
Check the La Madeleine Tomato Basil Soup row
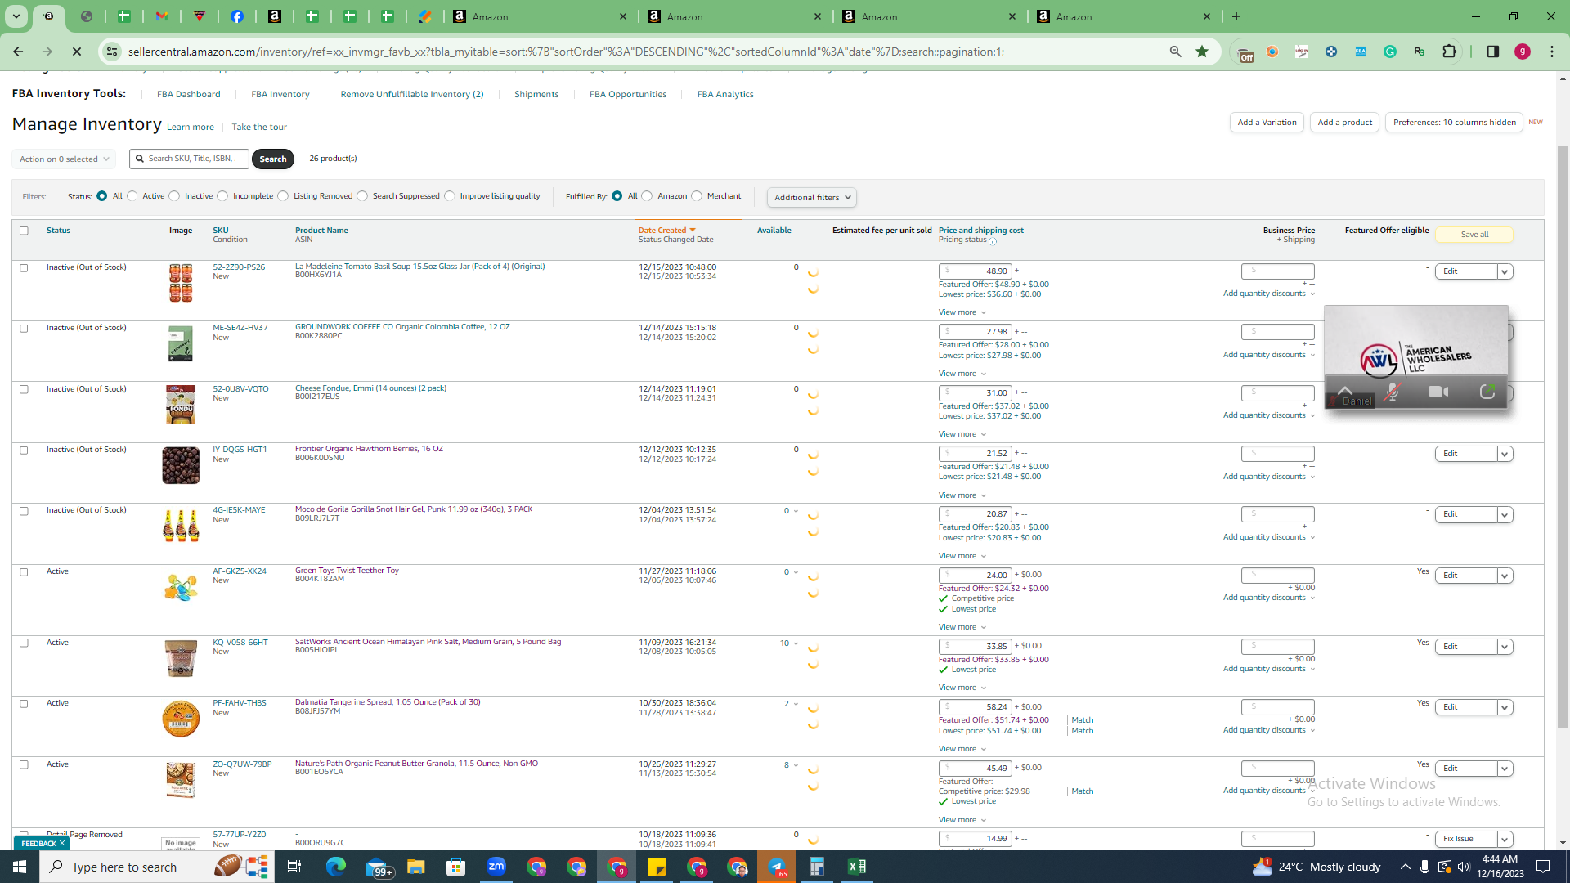click(x=24, y=268)
